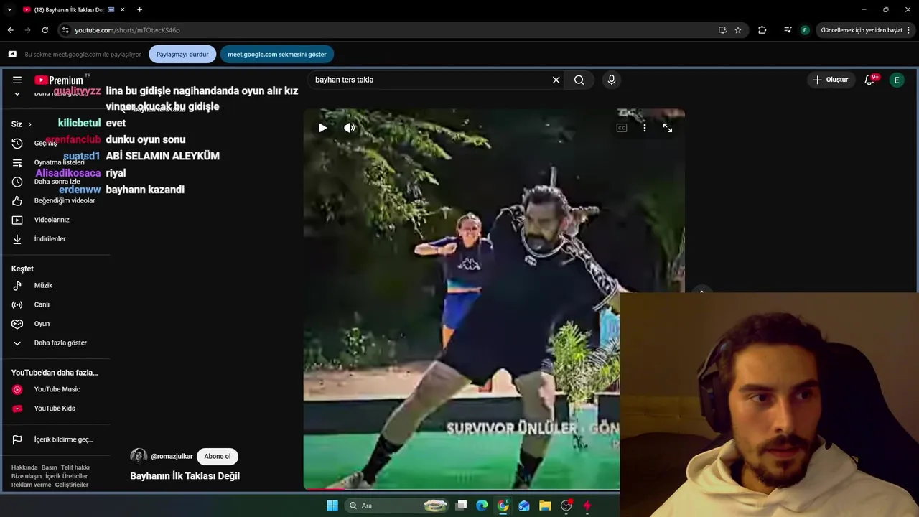
Task: Click Paylaşmayı durdur button
Action: [182, 54]
